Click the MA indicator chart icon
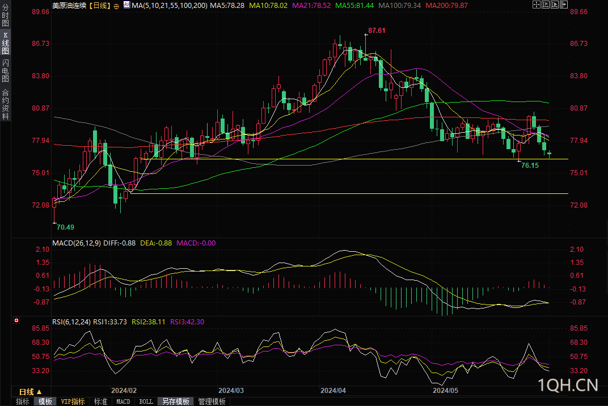 (127, 5)
